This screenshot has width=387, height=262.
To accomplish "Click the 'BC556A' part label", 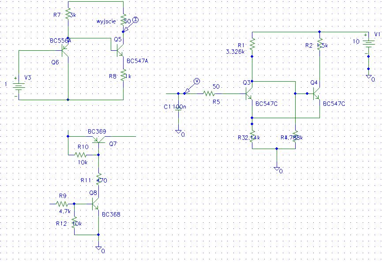I will [60, 41].
